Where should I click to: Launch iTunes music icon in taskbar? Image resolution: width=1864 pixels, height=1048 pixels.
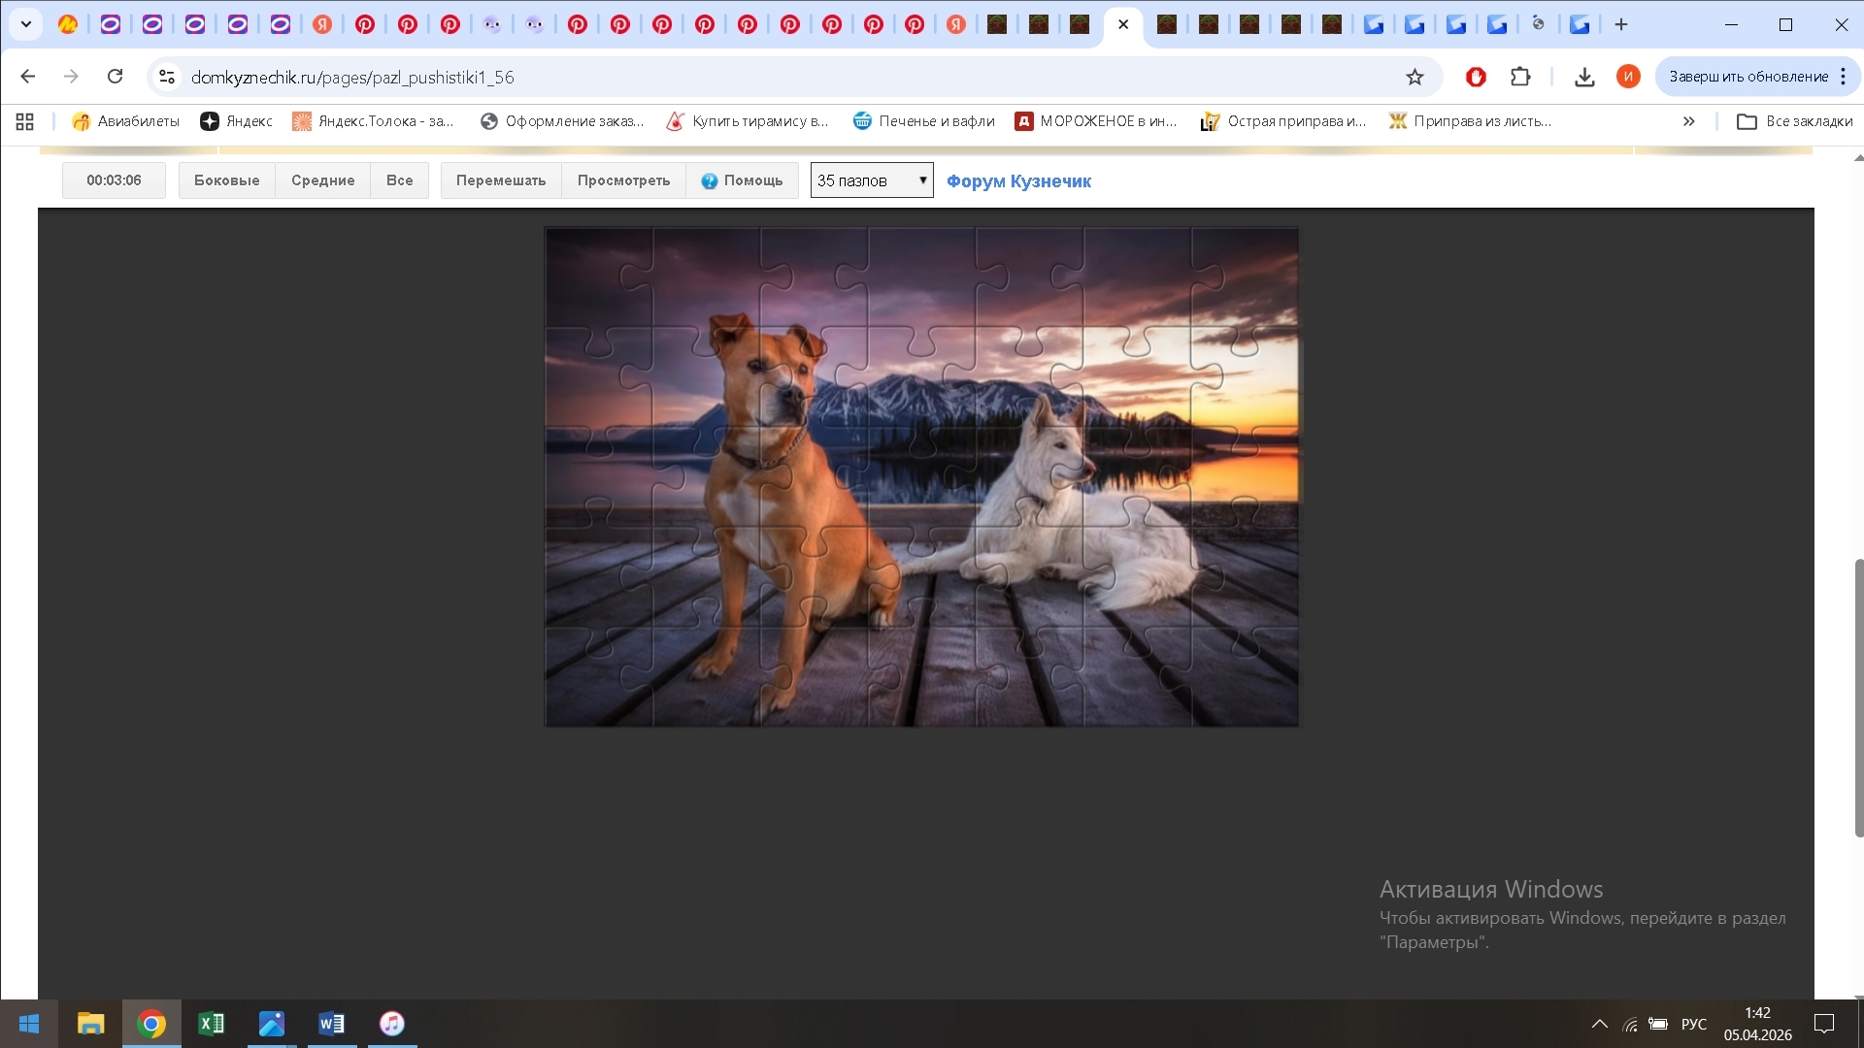point(391,1024)
